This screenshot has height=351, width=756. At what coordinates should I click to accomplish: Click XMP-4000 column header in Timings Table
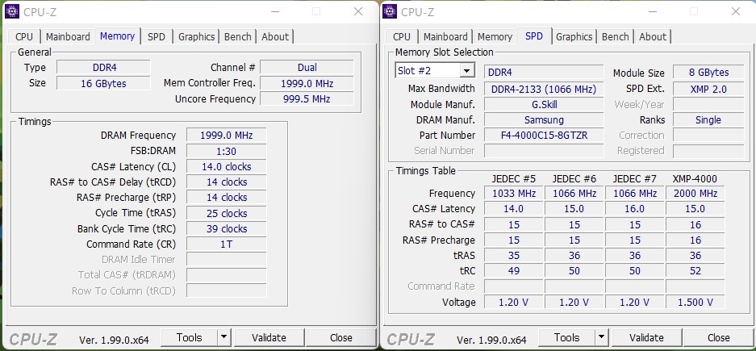(695, 179)
